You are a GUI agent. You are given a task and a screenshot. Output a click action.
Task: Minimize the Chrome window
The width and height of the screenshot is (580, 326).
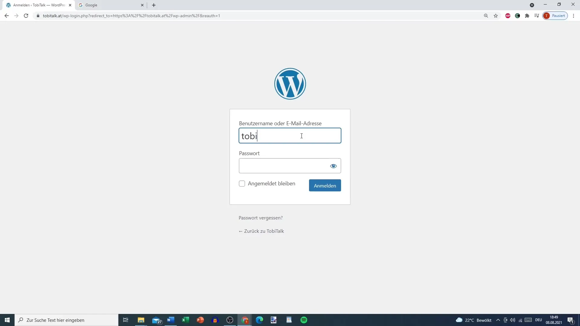(x=545, y=5)
